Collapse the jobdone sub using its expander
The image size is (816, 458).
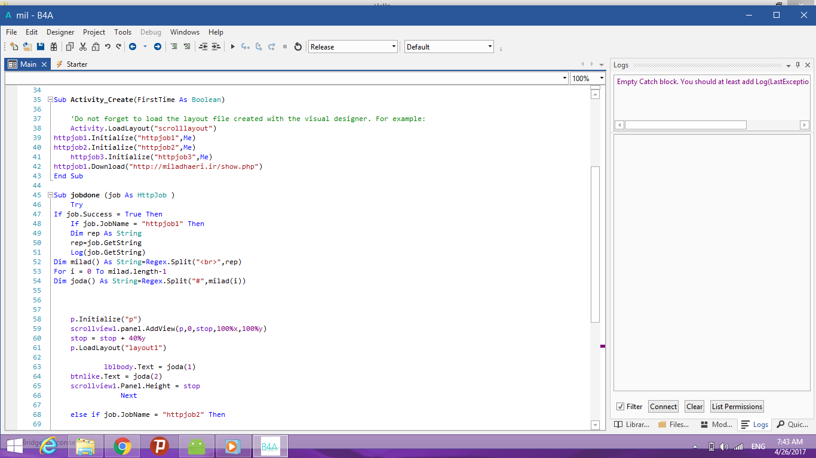[50, 194]
